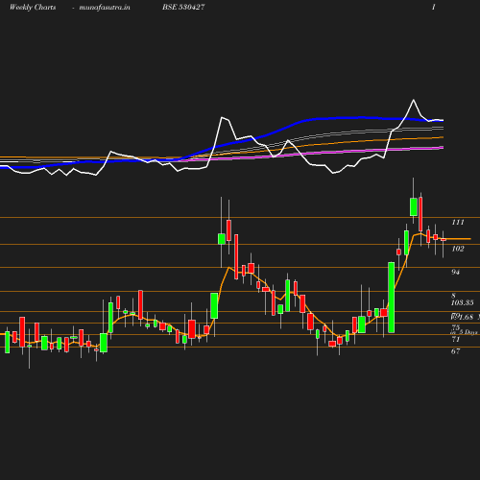Click the 71 price level label
480x480 pixels.
tap(455, 339)
